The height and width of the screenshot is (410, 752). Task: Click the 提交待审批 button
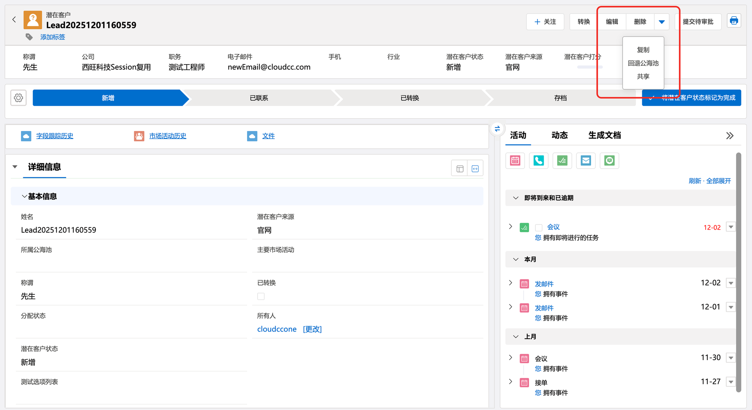(x=698, y=22)
